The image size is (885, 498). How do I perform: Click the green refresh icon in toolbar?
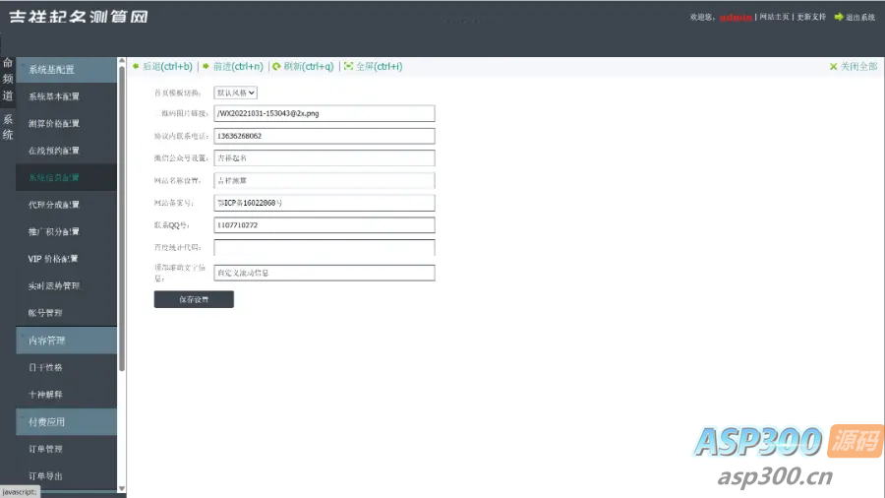click(276, 66)
